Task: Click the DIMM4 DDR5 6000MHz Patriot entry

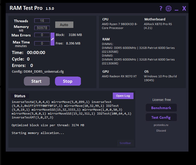Action: (138, 61)
